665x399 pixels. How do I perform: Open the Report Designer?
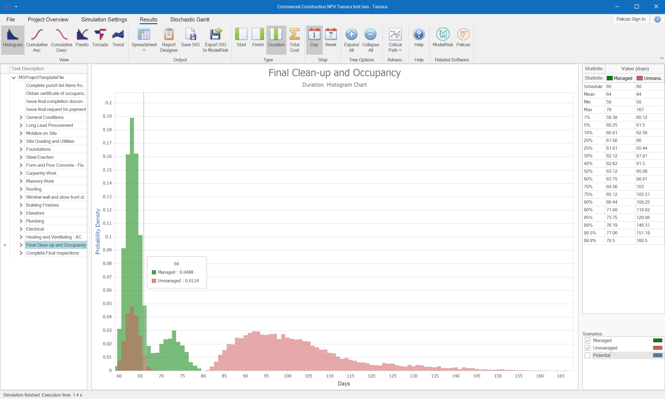click(168, 40)
